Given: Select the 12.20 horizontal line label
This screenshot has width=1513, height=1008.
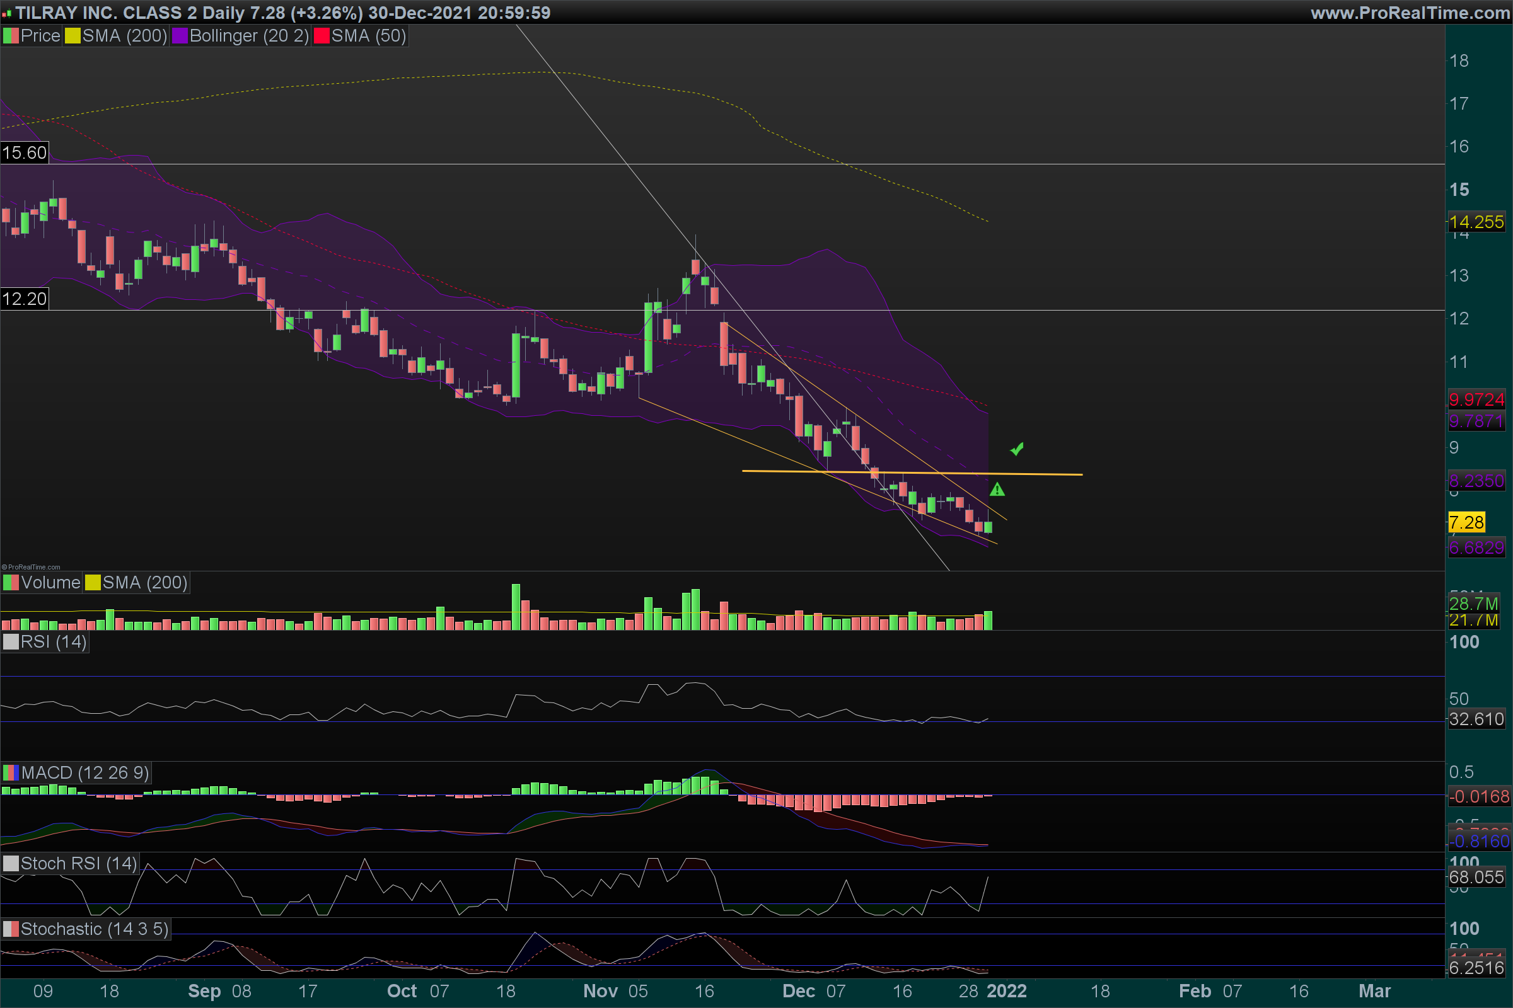Looking at the screenshot, I should click(x=25, y=299).
